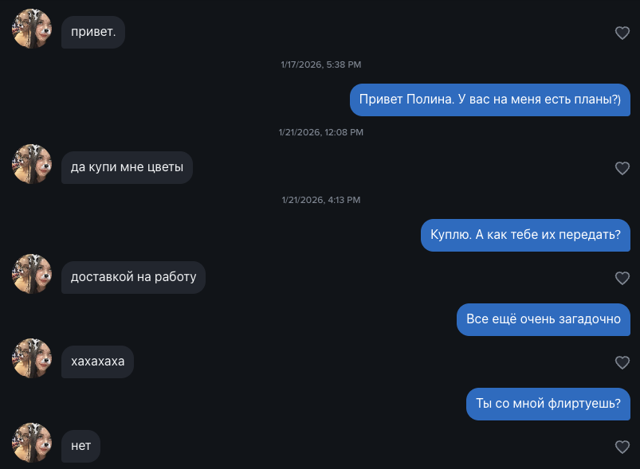Heart the "да купи мне цветы" message
The image size is (640, 469).
coord(622,168)
